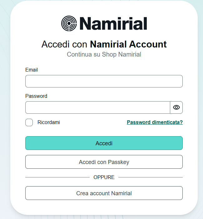Click the bold Namirial Account heading text
This screenshot has height=219, width=203.
click(x=128, y=44)
